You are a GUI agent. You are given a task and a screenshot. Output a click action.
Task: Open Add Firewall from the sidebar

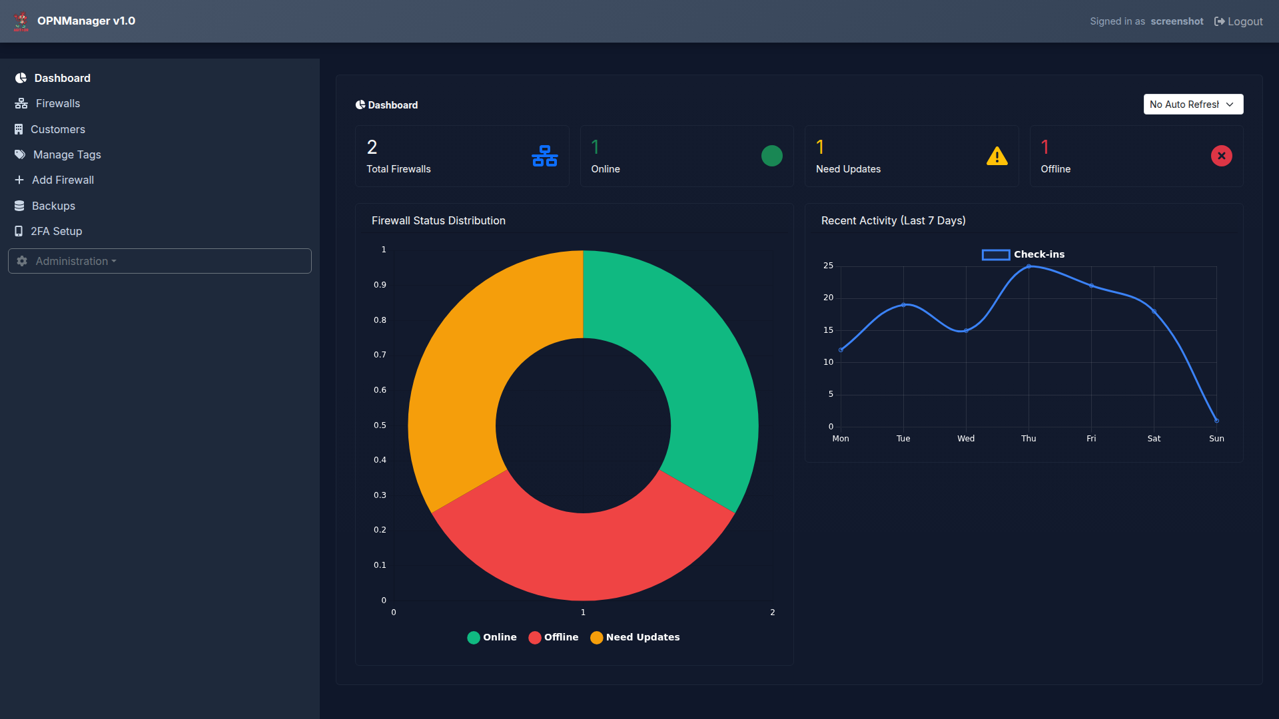[63, 180]
